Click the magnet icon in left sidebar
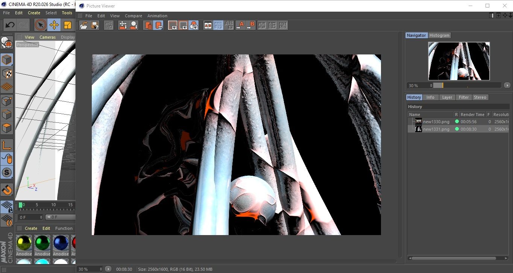Screen dimensions: 513x273 [x=7, y=190]
